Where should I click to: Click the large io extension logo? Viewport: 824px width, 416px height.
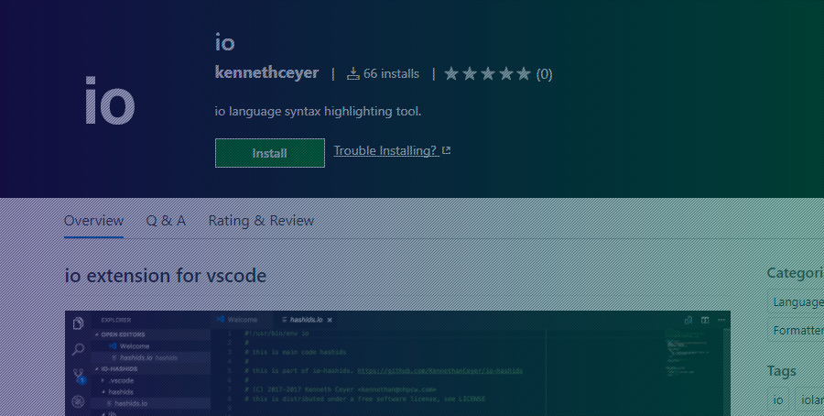click(110, 100)
